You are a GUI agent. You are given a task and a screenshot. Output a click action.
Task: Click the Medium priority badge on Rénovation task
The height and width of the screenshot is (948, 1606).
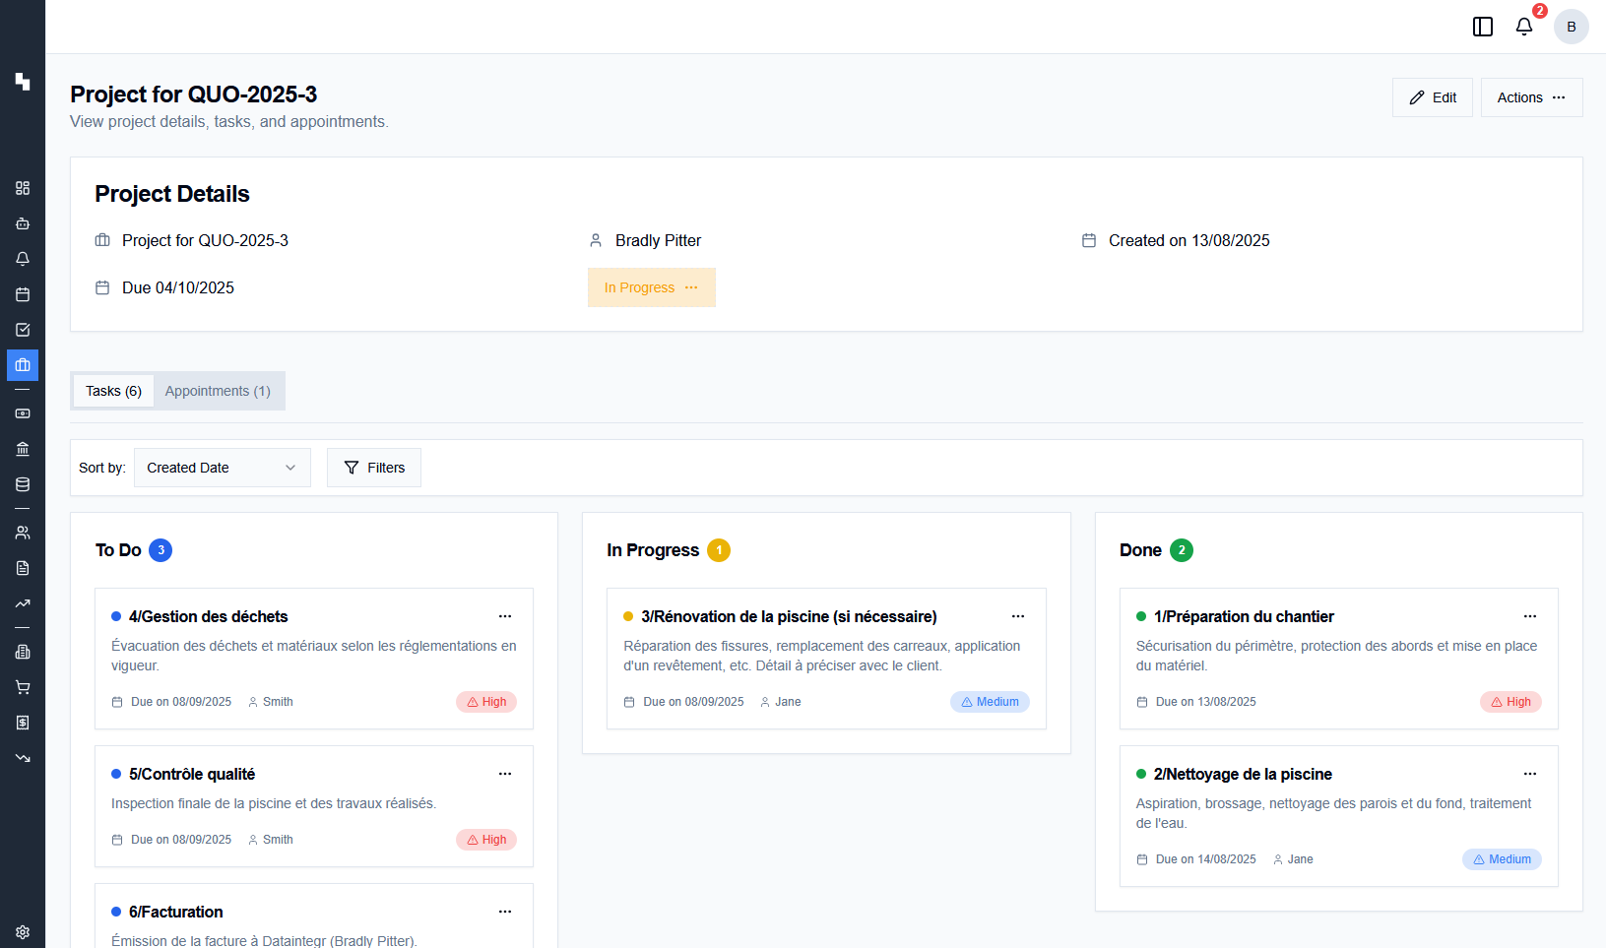coord(990,702)
